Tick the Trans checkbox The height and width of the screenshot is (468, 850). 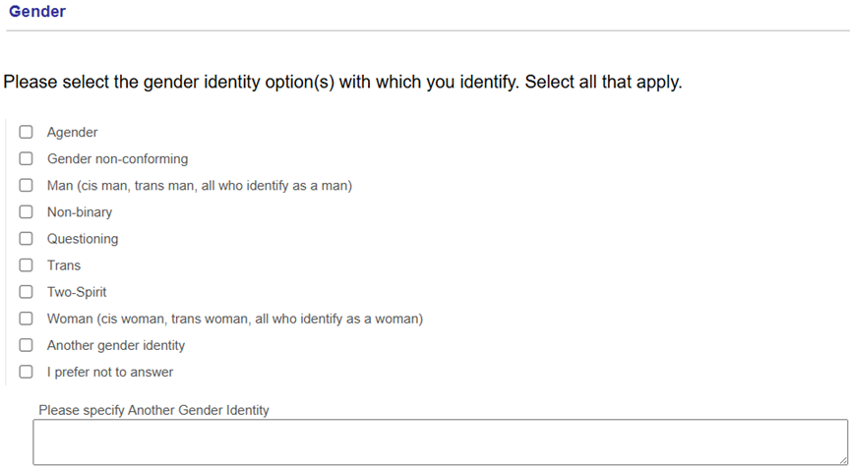tap(26, 265)
